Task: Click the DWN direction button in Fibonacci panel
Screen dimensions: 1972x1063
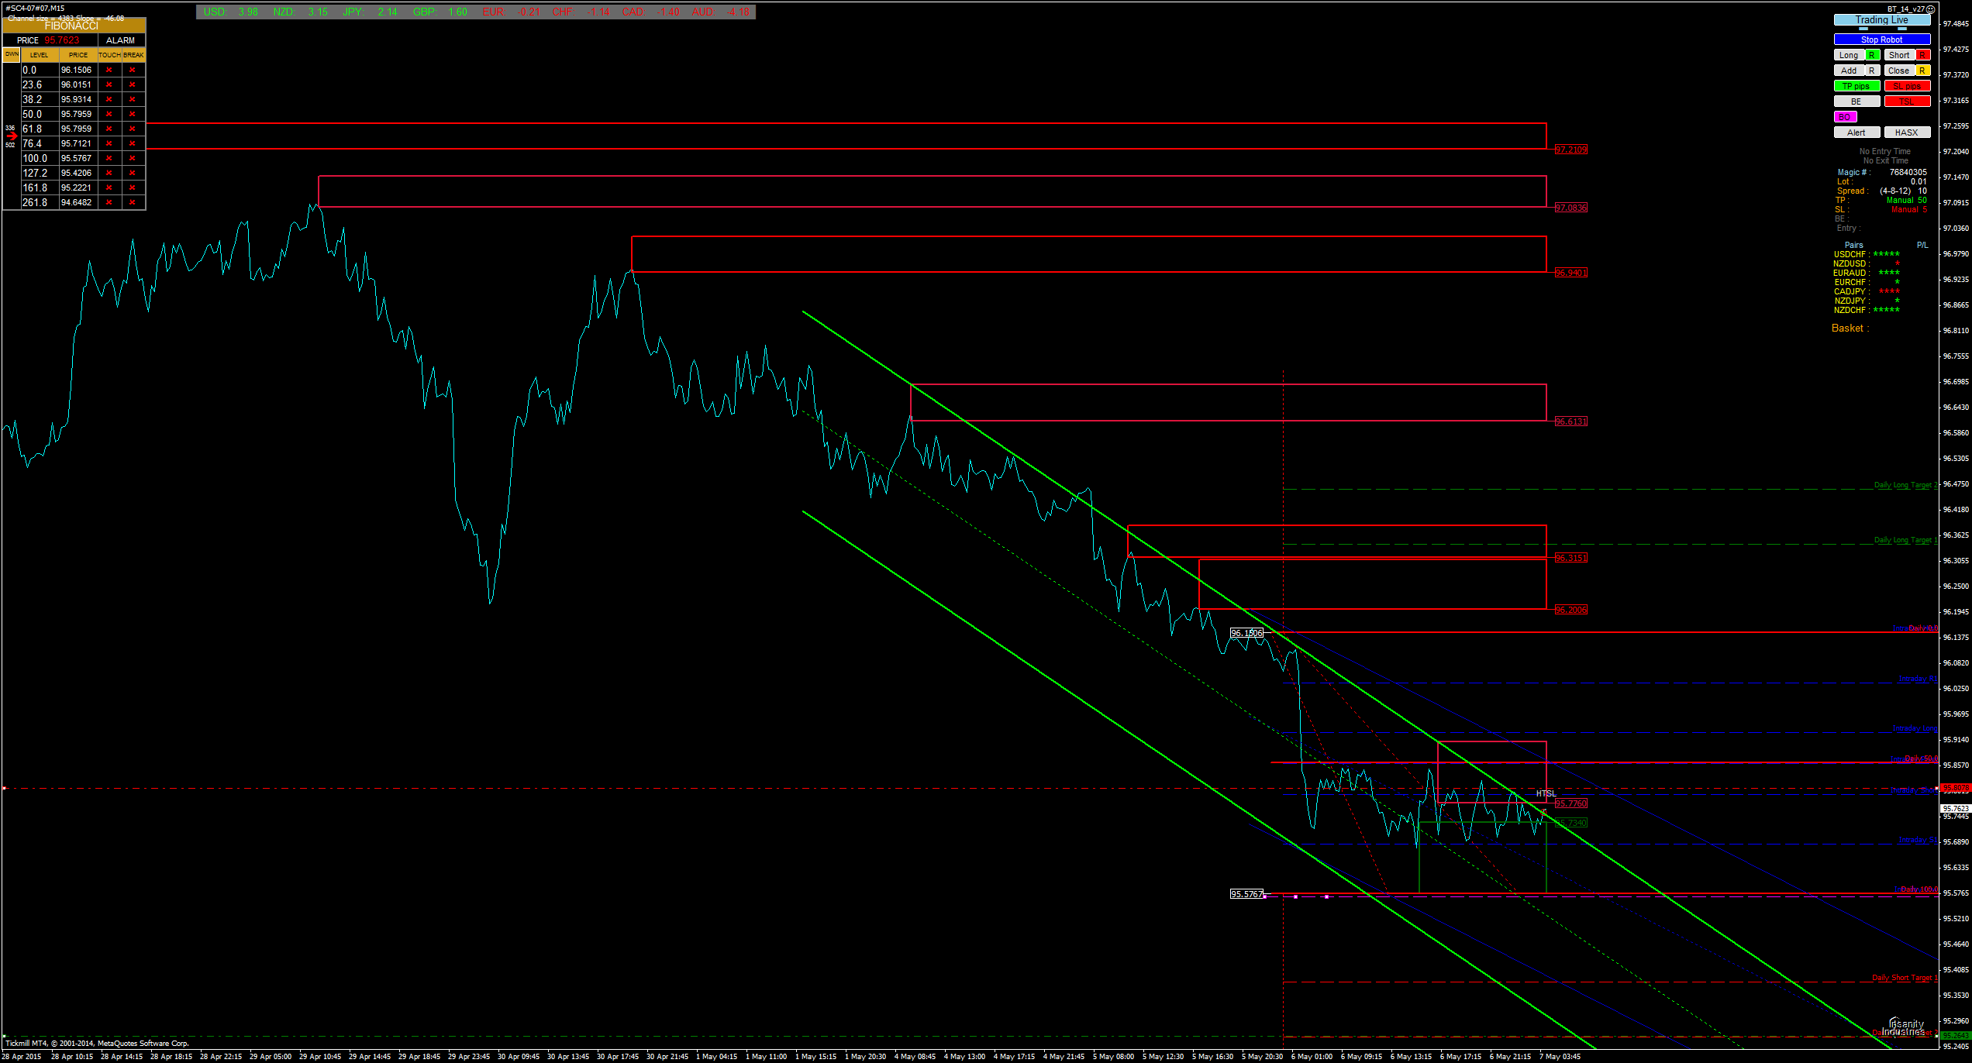Action: click(12, 54)
